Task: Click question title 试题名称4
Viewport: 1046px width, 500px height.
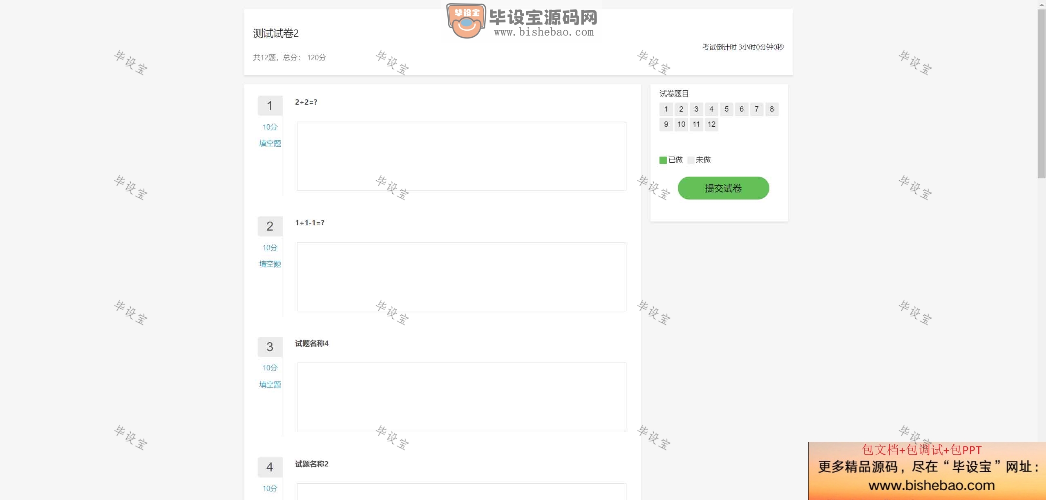Action: pos(312,343)
